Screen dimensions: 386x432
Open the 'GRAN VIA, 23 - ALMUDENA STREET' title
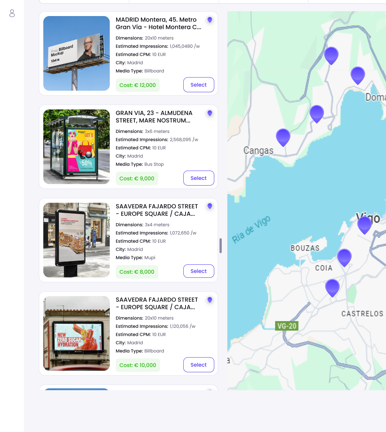click(x=154, y=117)
